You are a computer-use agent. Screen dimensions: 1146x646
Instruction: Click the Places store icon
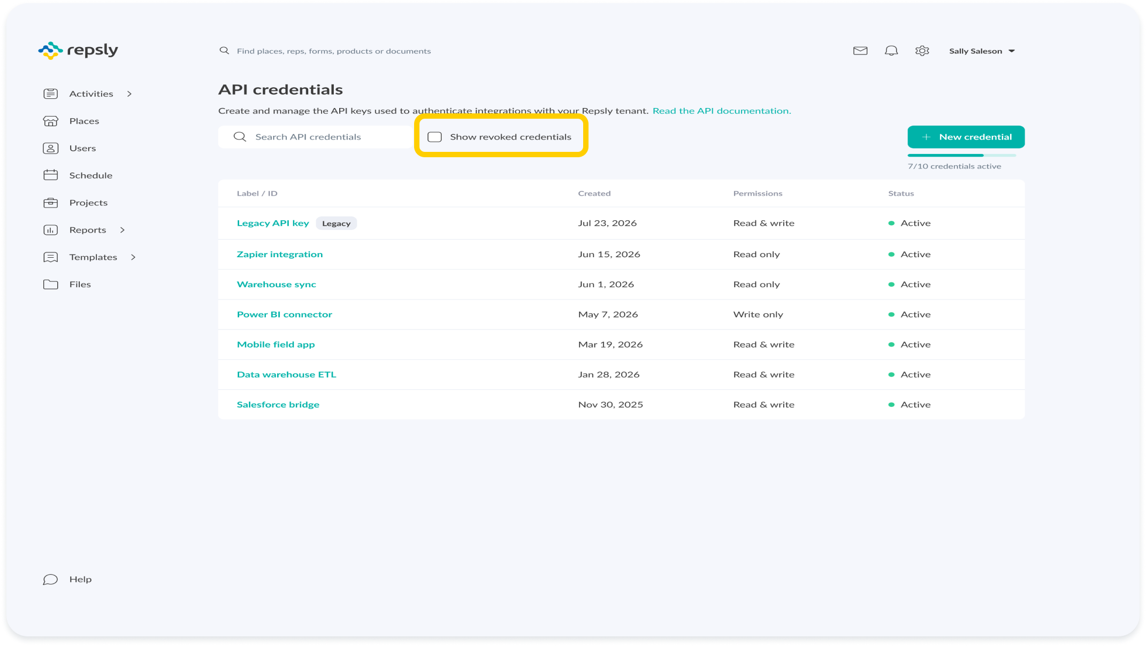[x=51, y=121]
